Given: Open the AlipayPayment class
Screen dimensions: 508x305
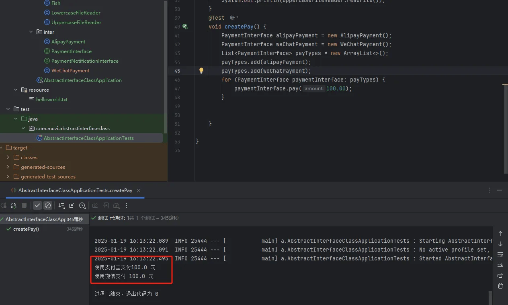Looking at the screenshot, I should pos(68,41).
